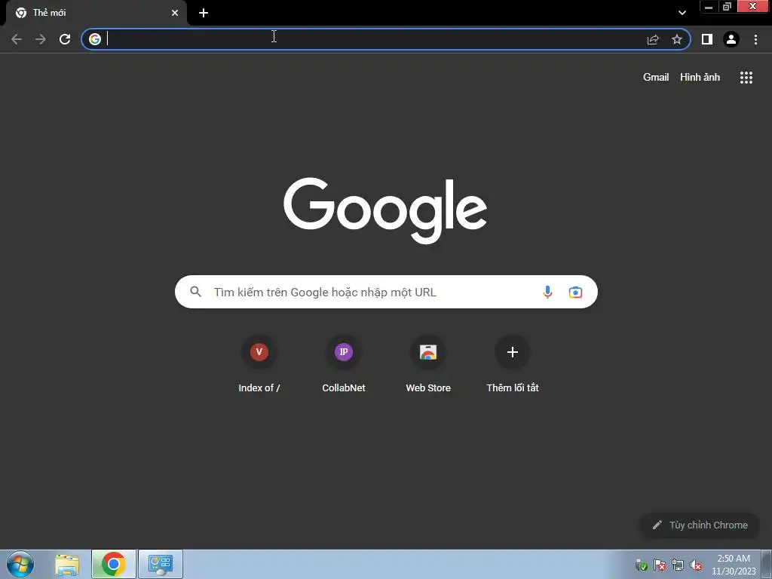
Task: Focus the Google search box
Action: pyautogui.click(x=386, y=292)
